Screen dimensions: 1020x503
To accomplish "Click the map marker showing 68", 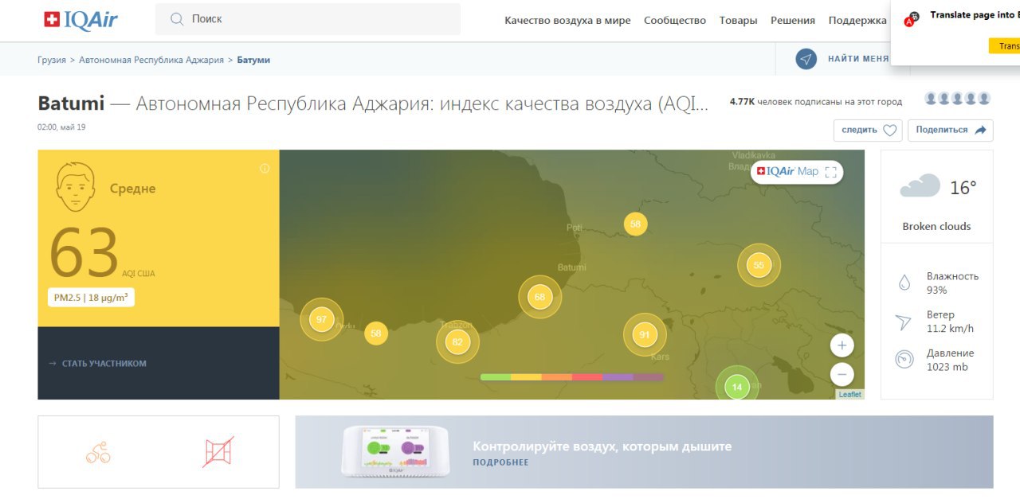I will click(539, 297).
